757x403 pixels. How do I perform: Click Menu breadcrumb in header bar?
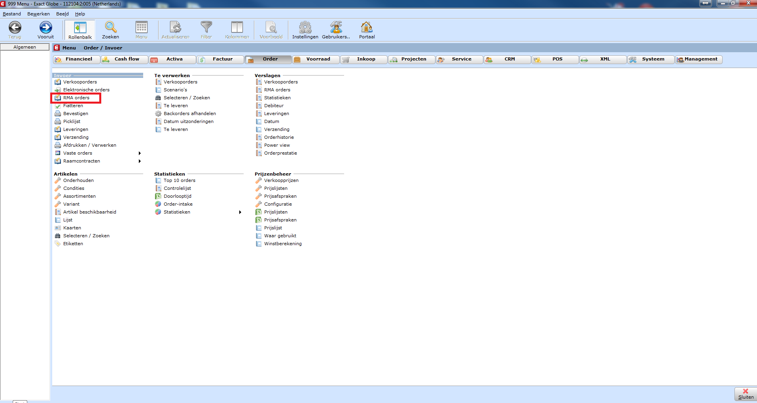pyautogui.click(x=69, y=48)
